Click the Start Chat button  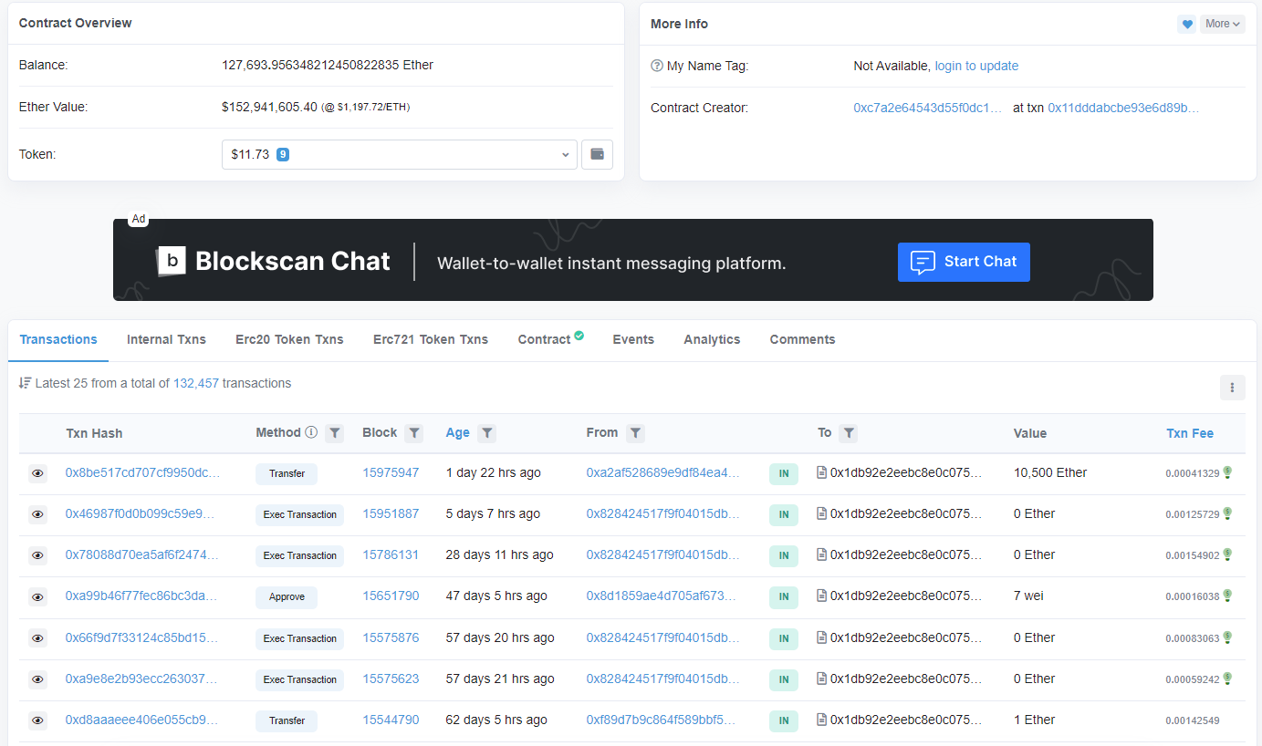pos(964,262)
